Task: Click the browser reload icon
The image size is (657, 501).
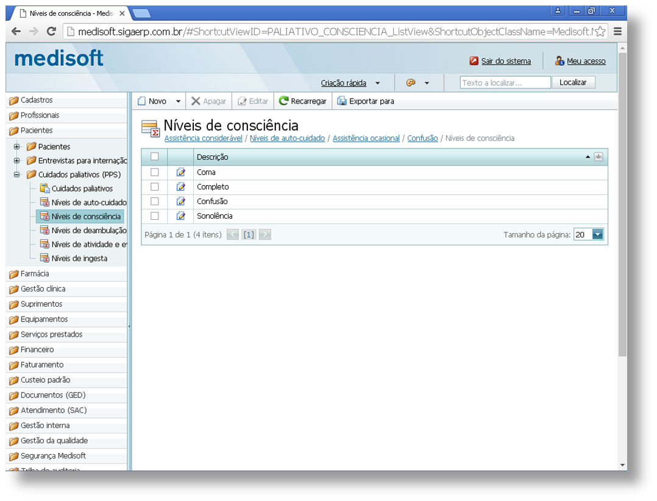Action: point(51,32)
